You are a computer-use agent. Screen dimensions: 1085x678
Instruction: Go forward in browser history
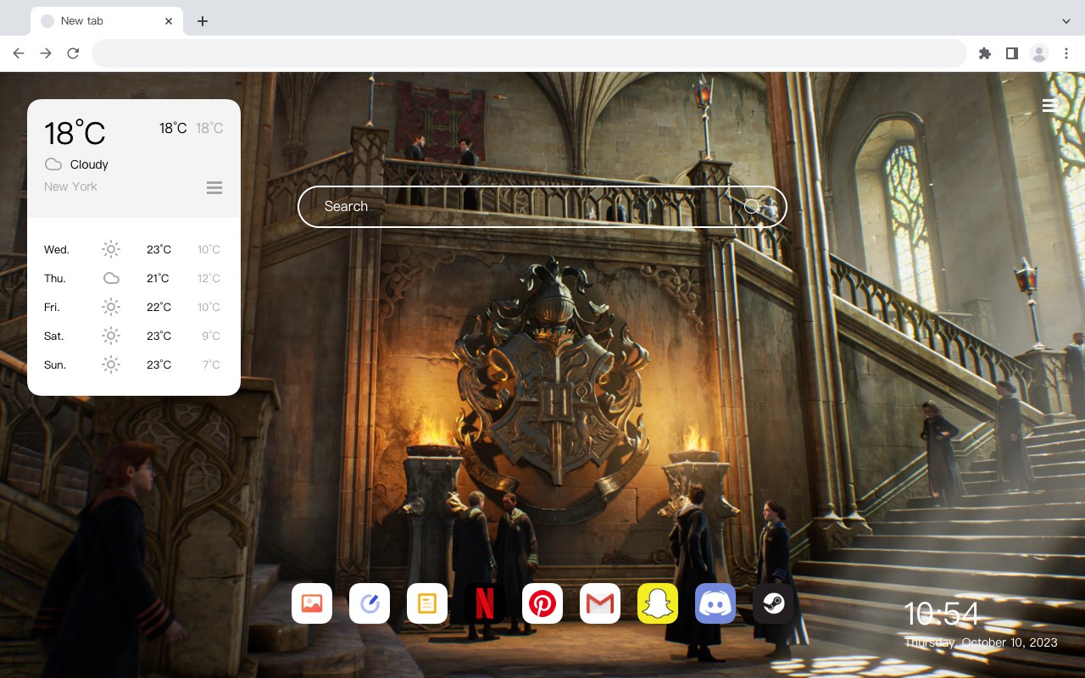click(x=46, y=53)
